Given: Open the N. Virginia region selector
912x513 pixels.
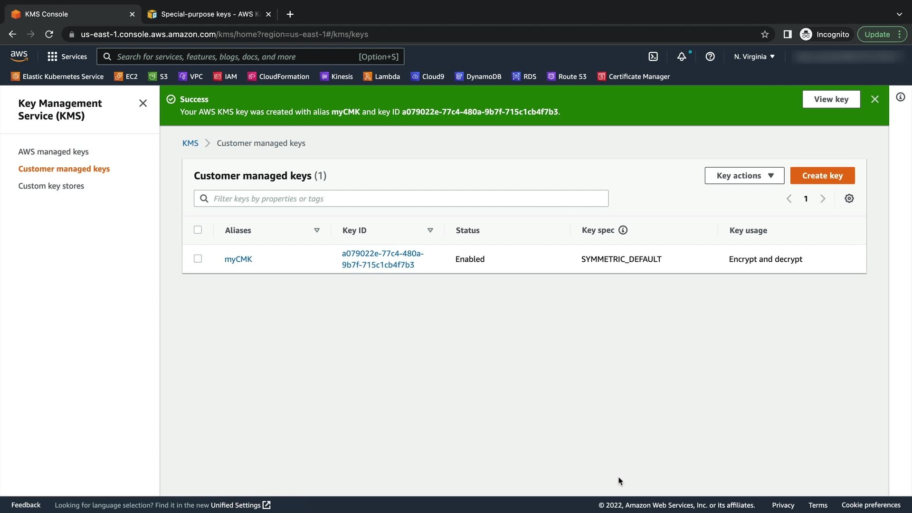Looking at the screenshot, I should (754, 57).
